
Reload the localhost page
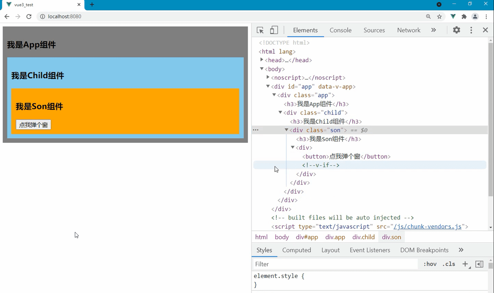29,16
